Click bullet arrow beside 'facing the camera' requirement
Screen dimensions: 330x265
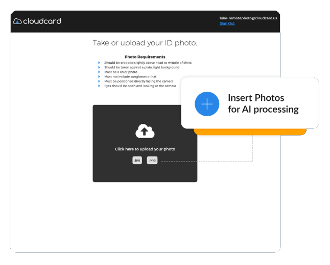99,81
